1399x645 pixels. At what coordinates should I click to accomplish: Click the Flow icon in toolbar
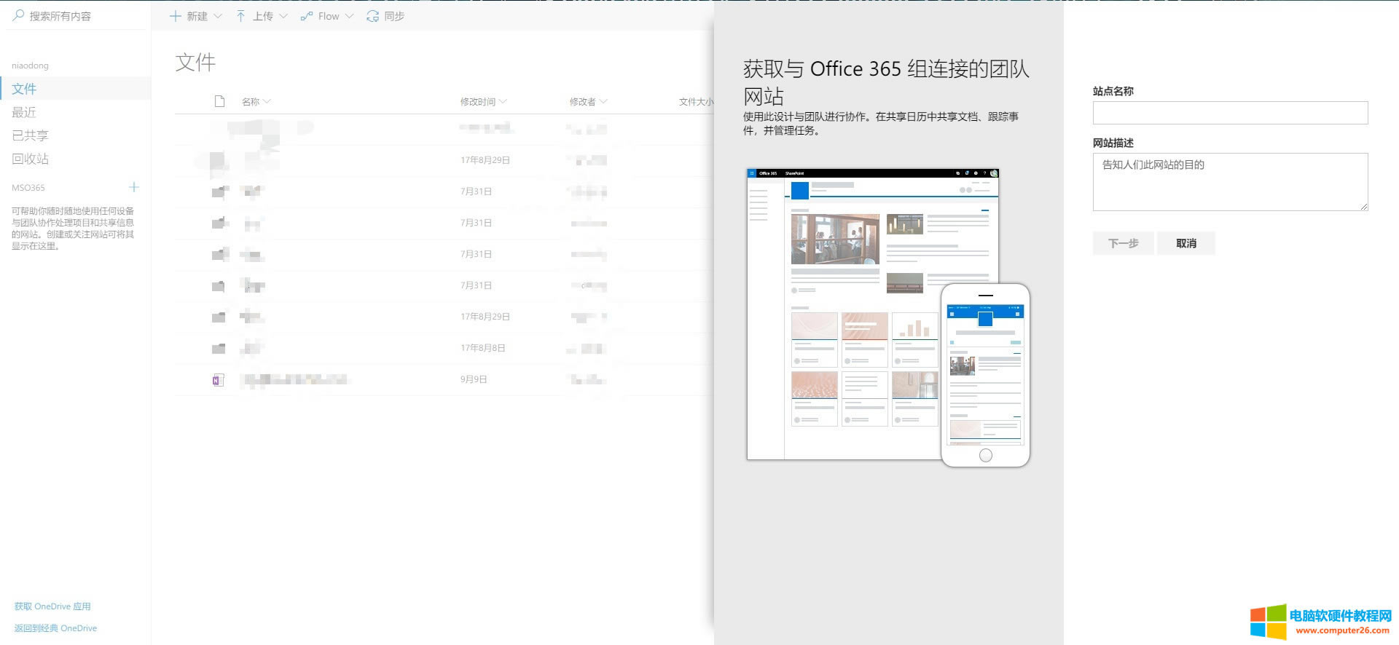pyautogui.click(x=307, y=16)
